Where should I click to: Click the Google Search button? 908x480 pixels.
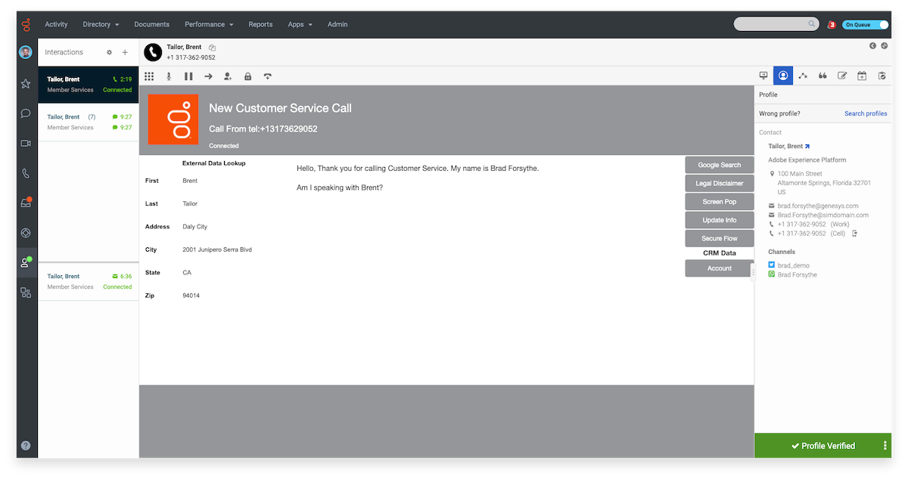point(718,164)
